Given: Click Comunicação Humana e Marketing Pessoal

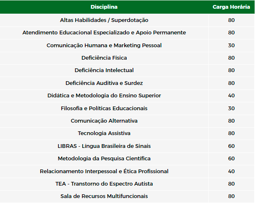Looking at the screenshot, I should 104,45.
